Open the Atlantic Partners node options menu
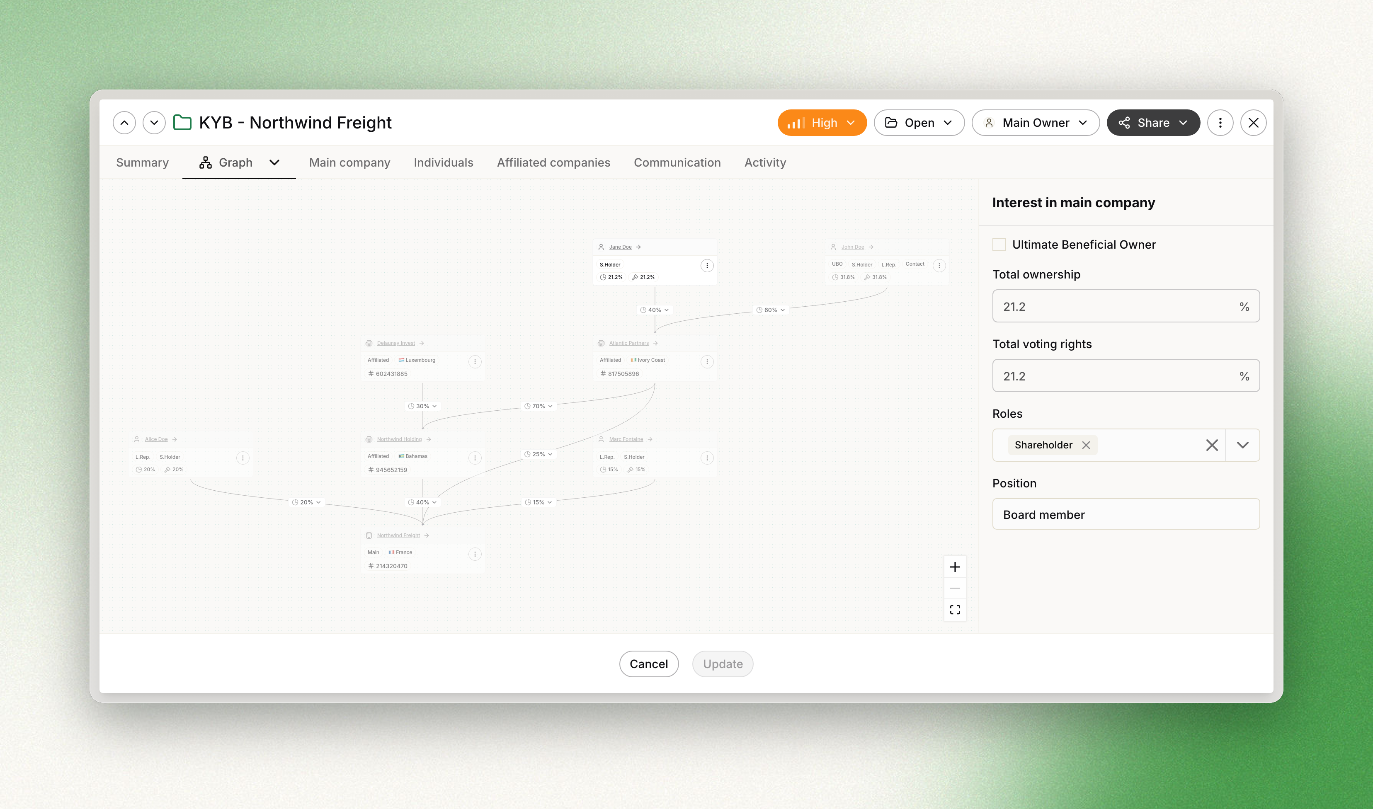 [x=707, y=361]
